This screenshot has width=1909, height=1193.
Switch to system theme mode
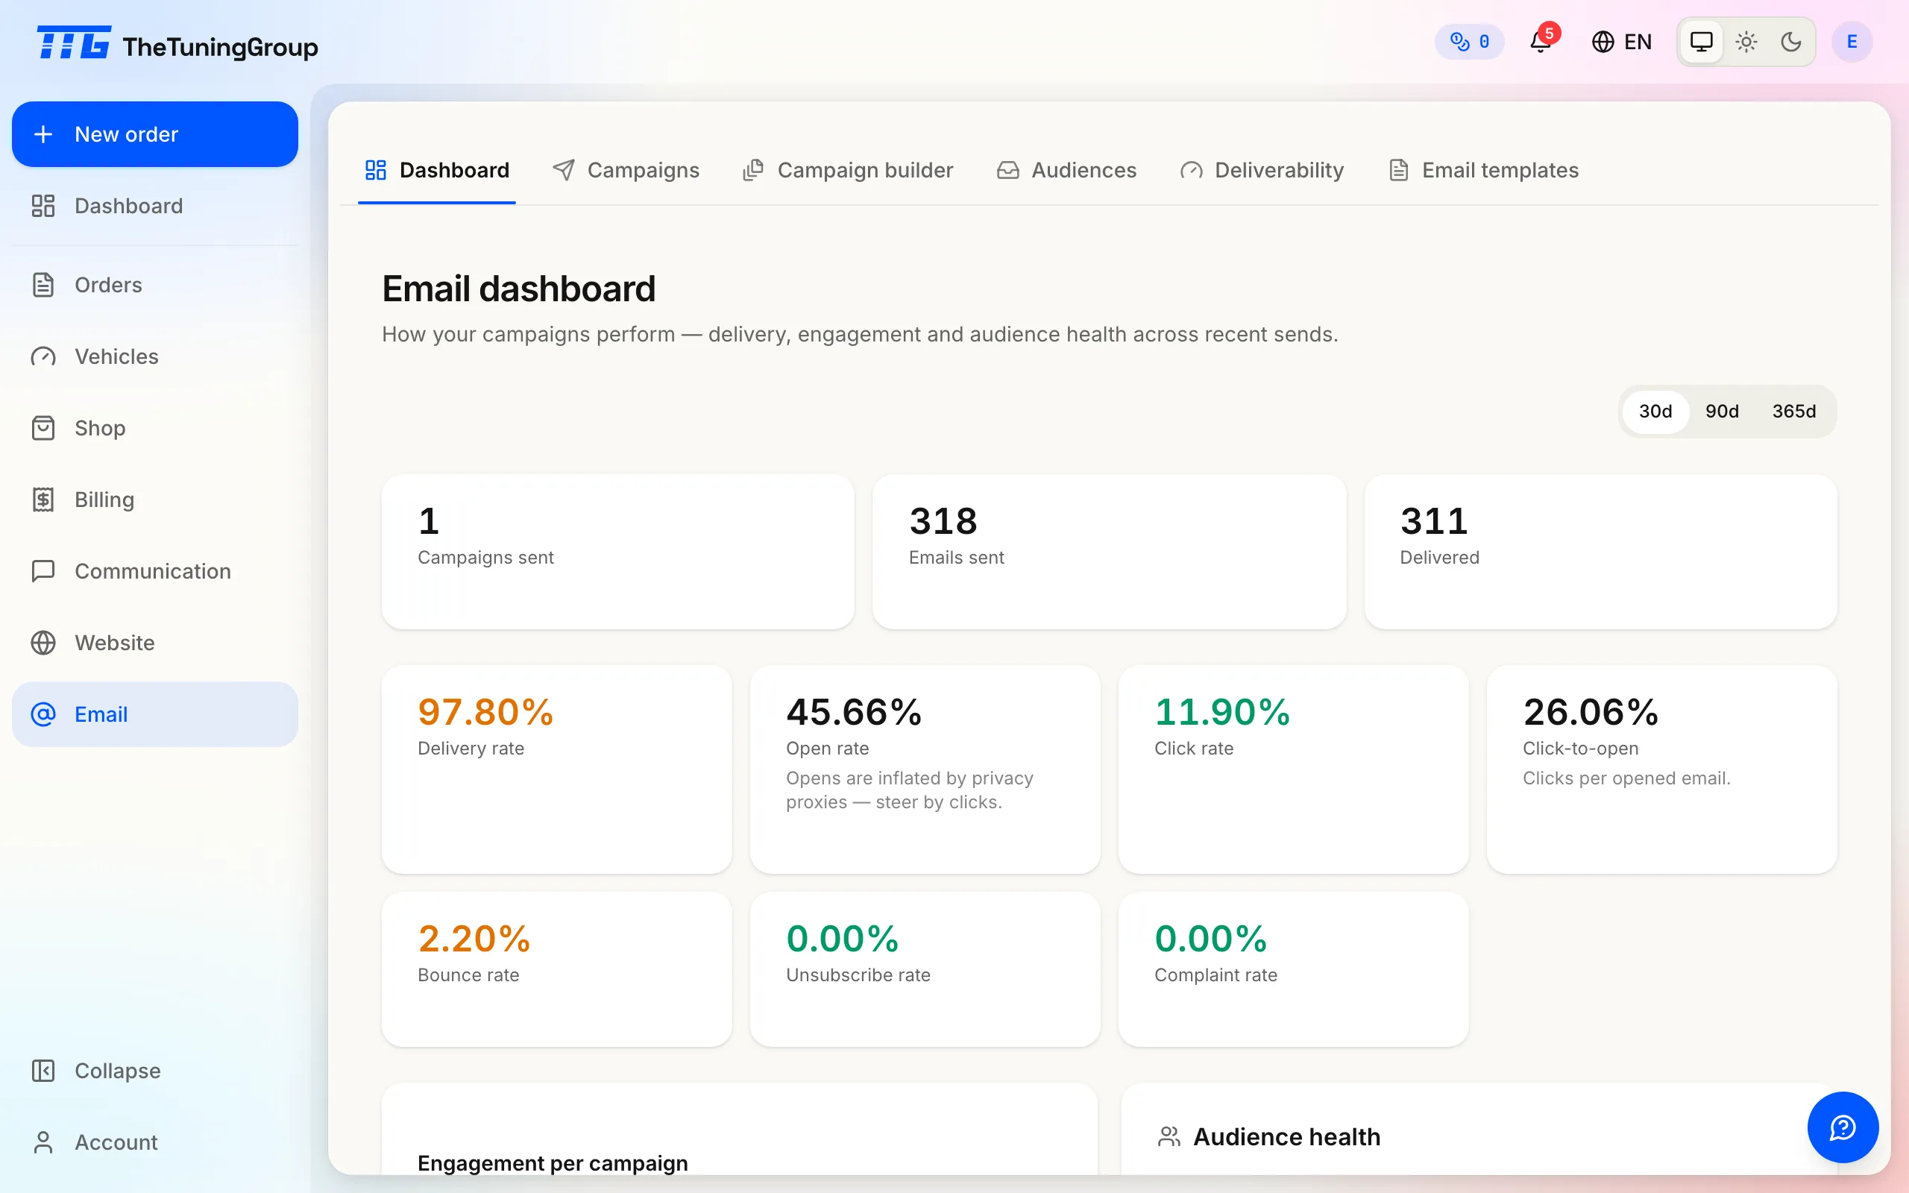click(x=1701, y=42)
